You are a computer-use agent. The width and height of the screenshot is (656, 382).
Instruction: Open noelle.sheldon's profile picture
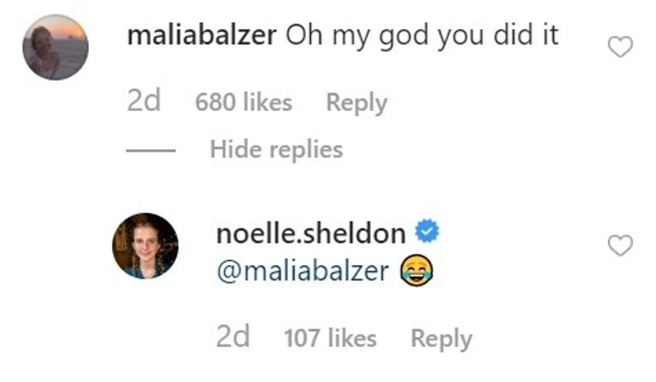[145, 246]
